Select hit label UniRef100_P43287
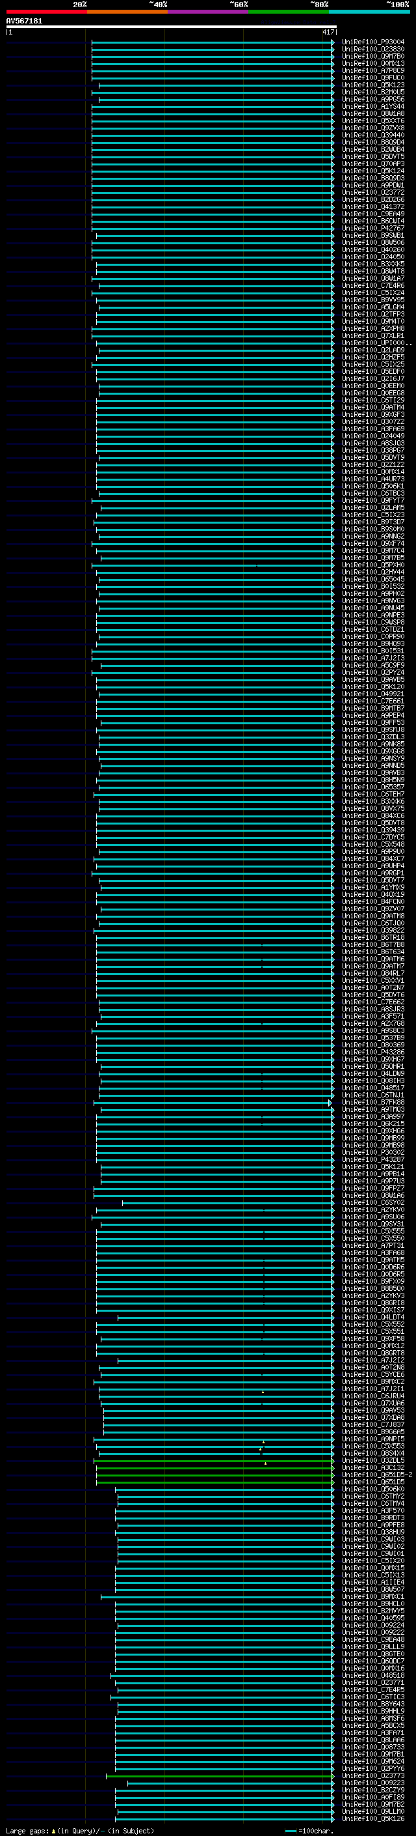The image size is (416, 1836). tap(372, 1159)
